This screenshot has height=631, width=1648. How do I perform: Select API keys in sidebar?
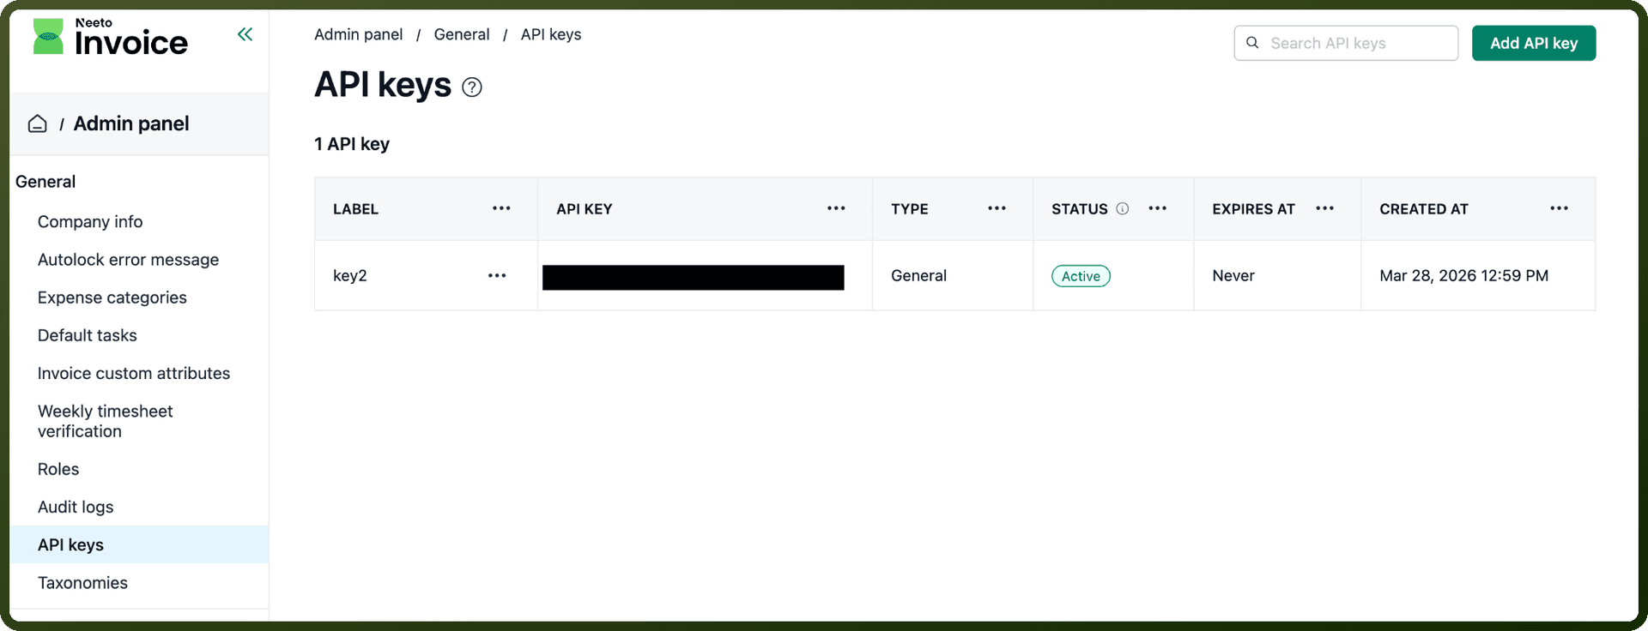(x=139, y=544)
